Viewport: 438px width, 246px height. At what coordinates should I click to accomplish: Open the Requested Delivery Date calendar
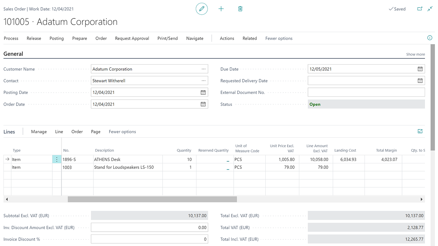[420, 81]
